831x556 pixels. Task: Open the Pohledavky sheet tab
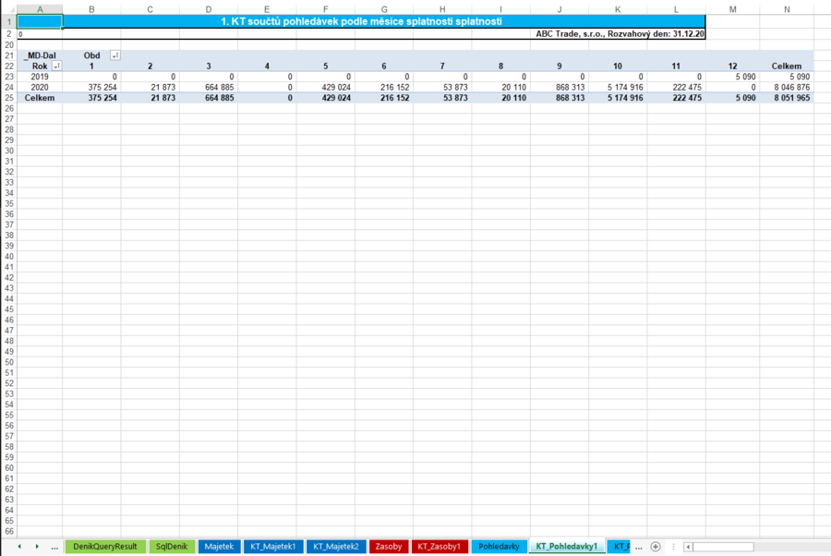click(x=499, y=547)
